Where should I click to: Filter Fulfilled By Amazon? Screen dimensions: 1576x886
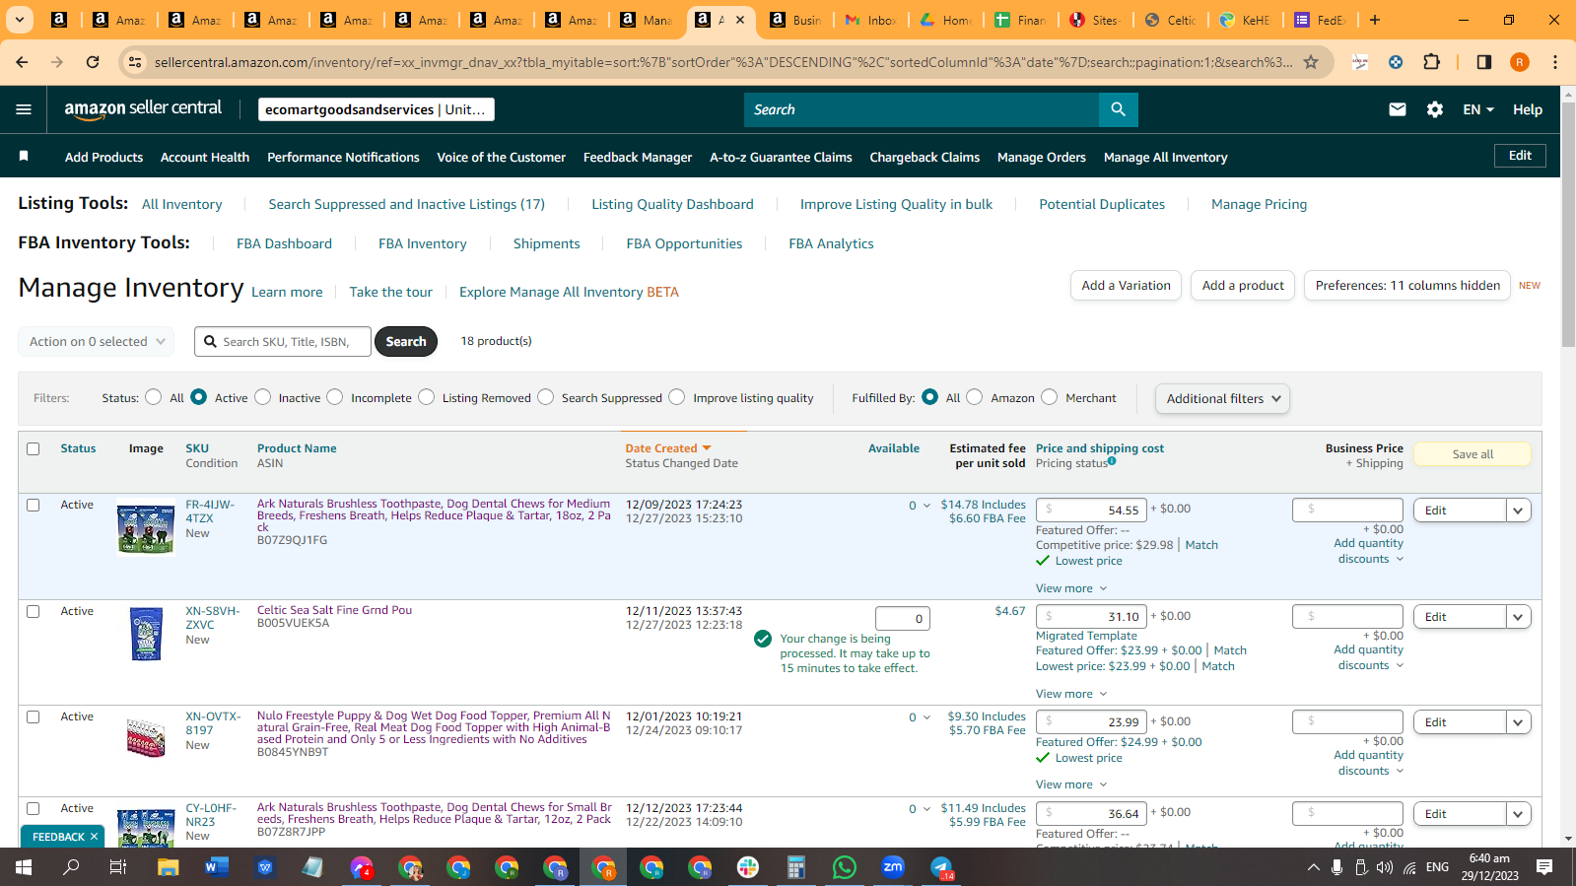coord(975,397)
